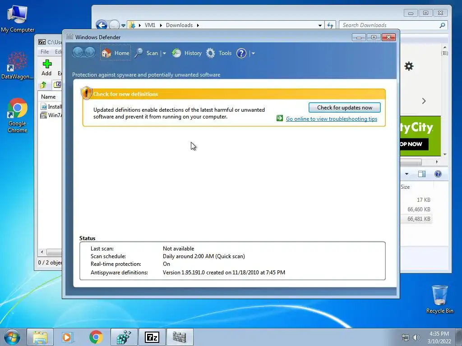Click the network tray icon

click(x=406, y=337)
